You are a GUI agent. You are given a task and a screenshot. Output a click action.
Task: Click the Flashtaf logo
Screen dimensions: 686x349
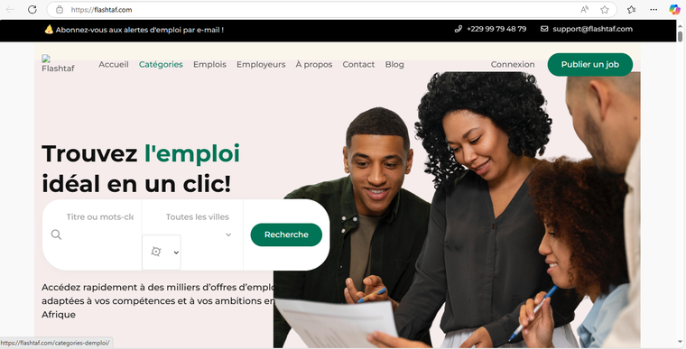(x=58, y=64)
